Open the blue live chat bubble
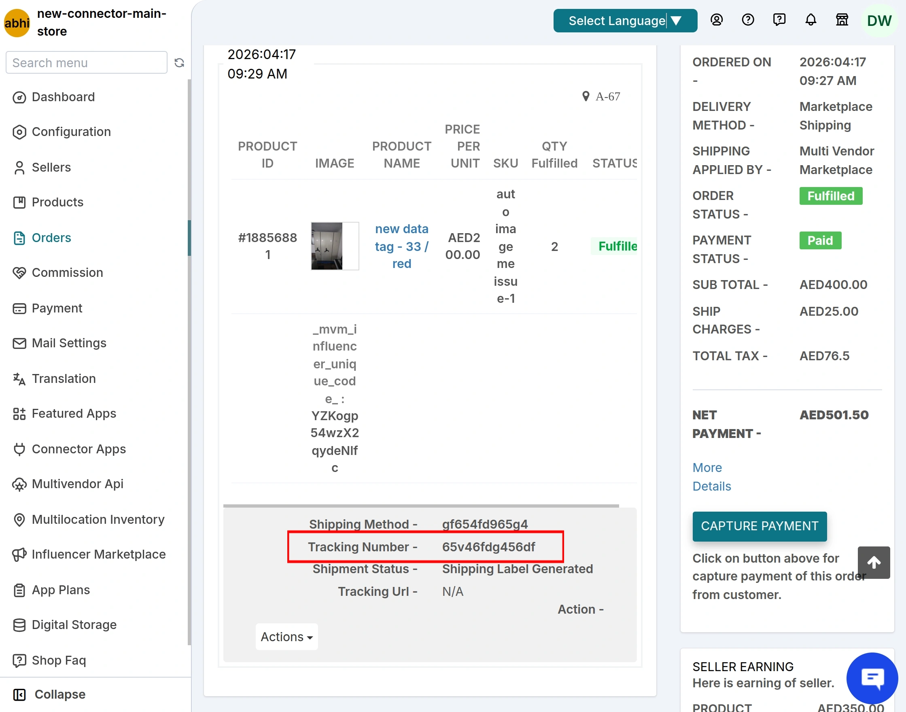 [872, 678]
